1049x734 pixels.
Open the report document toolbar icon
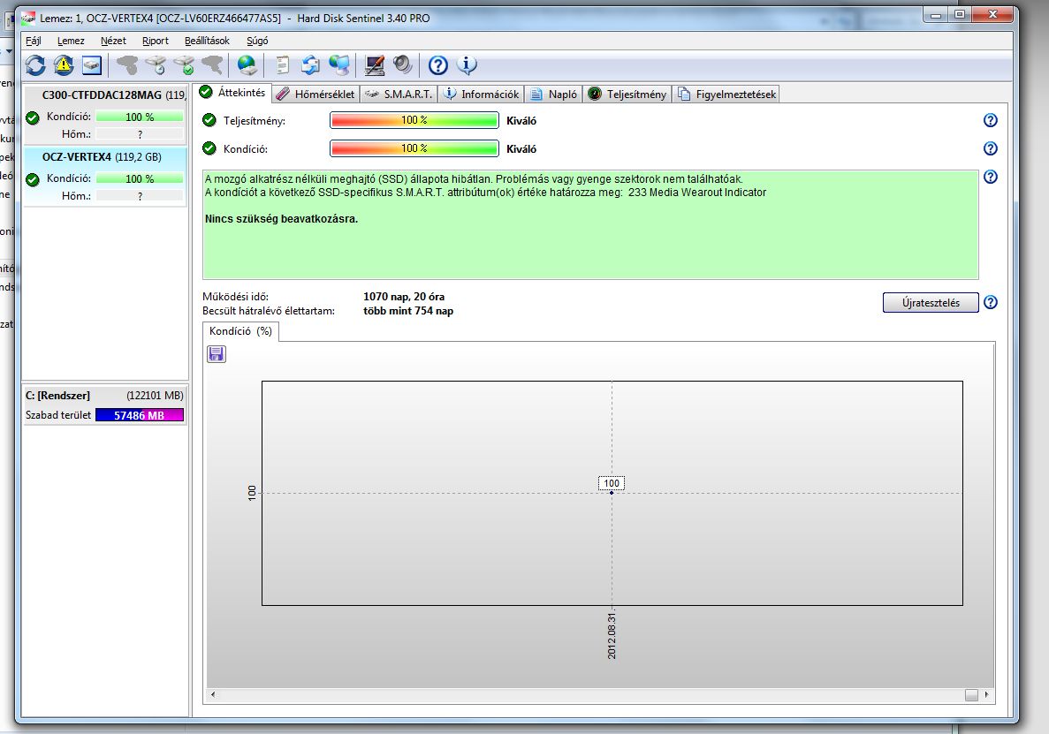pyautogui.click(x=282, y=64)
